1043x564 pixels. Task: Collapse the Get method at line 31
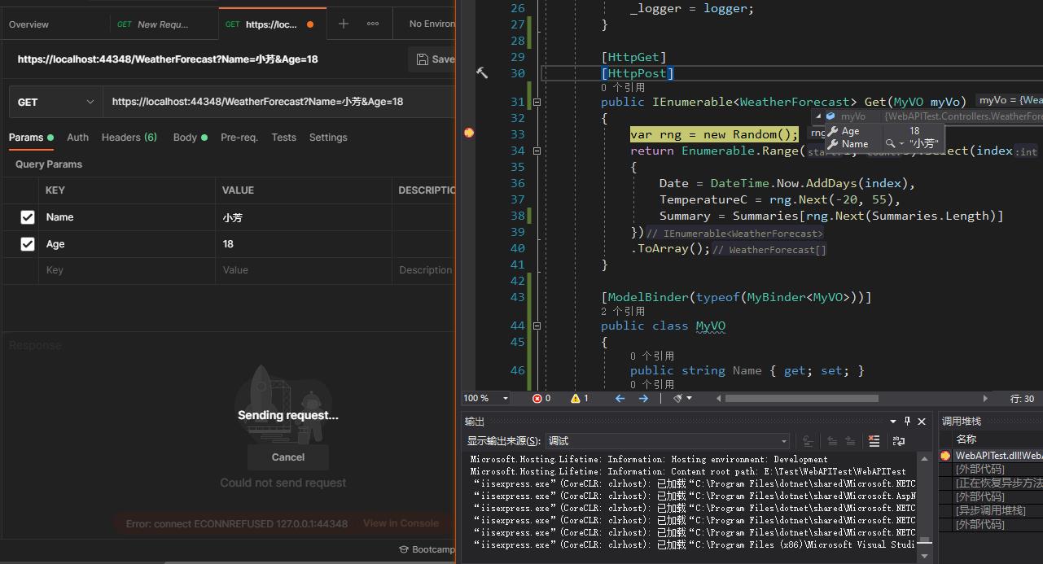pyautogui.click(x=537, y=102)
